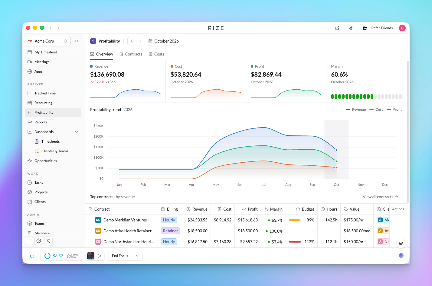Toggle the Profit series in chart legend
The height and width of the screenshot is (286, 432).
click(394, 110)
